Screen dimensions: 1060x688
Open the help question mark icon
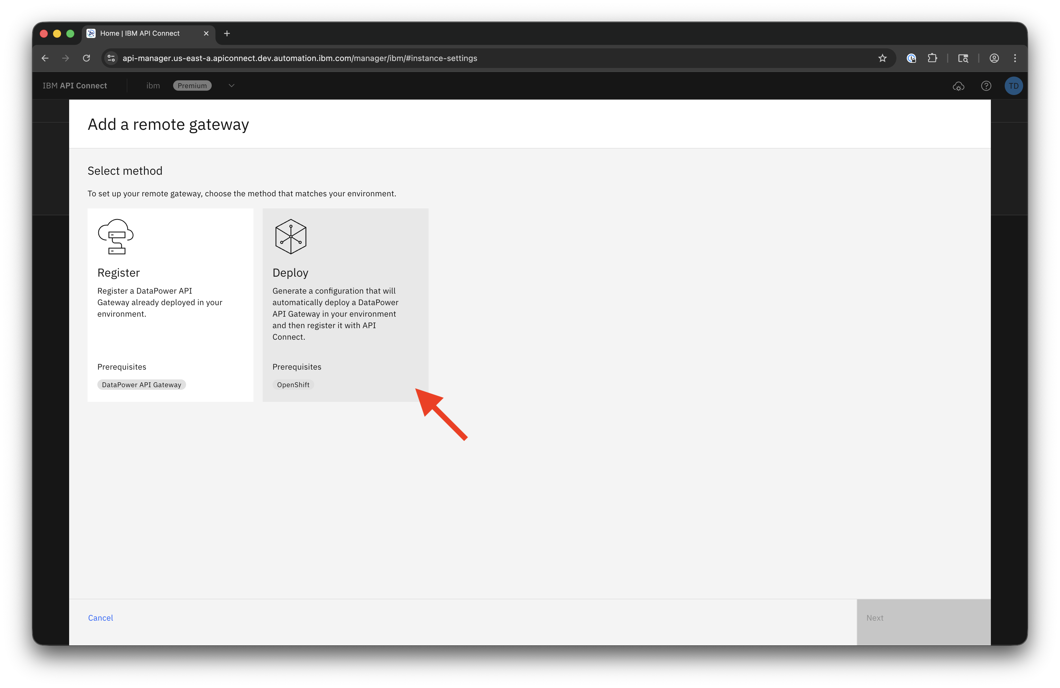point(986,86)
